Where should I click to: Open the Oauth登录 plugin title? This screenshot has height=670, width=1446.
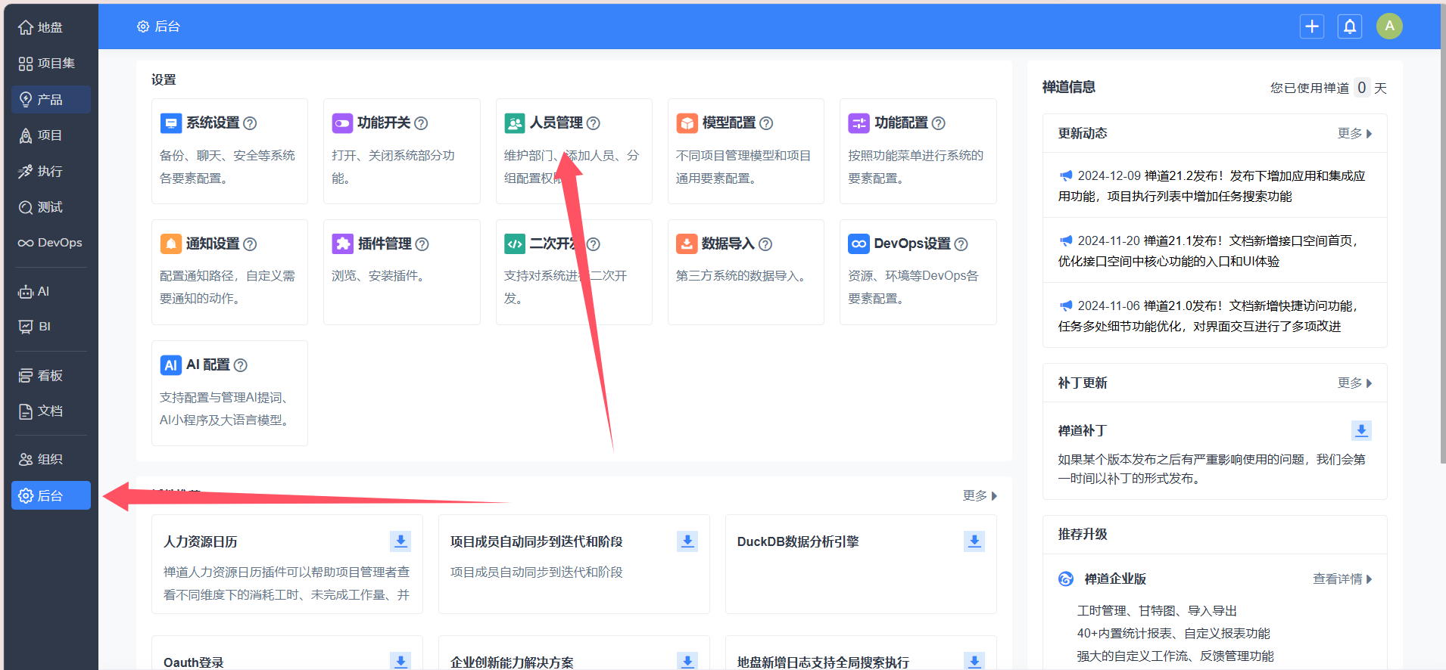pos(194,662)
